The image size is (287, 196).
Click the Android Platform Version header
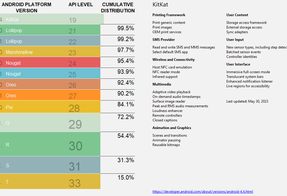click(26, 7)
